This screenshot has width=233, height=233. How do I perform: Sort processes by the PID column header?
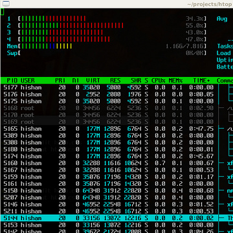(12, 81)
